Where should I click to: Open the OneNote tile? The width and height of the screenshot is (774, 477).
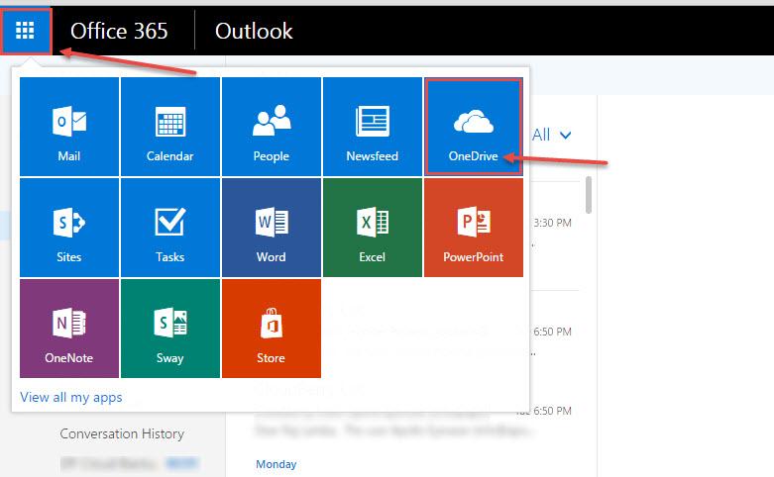click(x=69, y=329)
